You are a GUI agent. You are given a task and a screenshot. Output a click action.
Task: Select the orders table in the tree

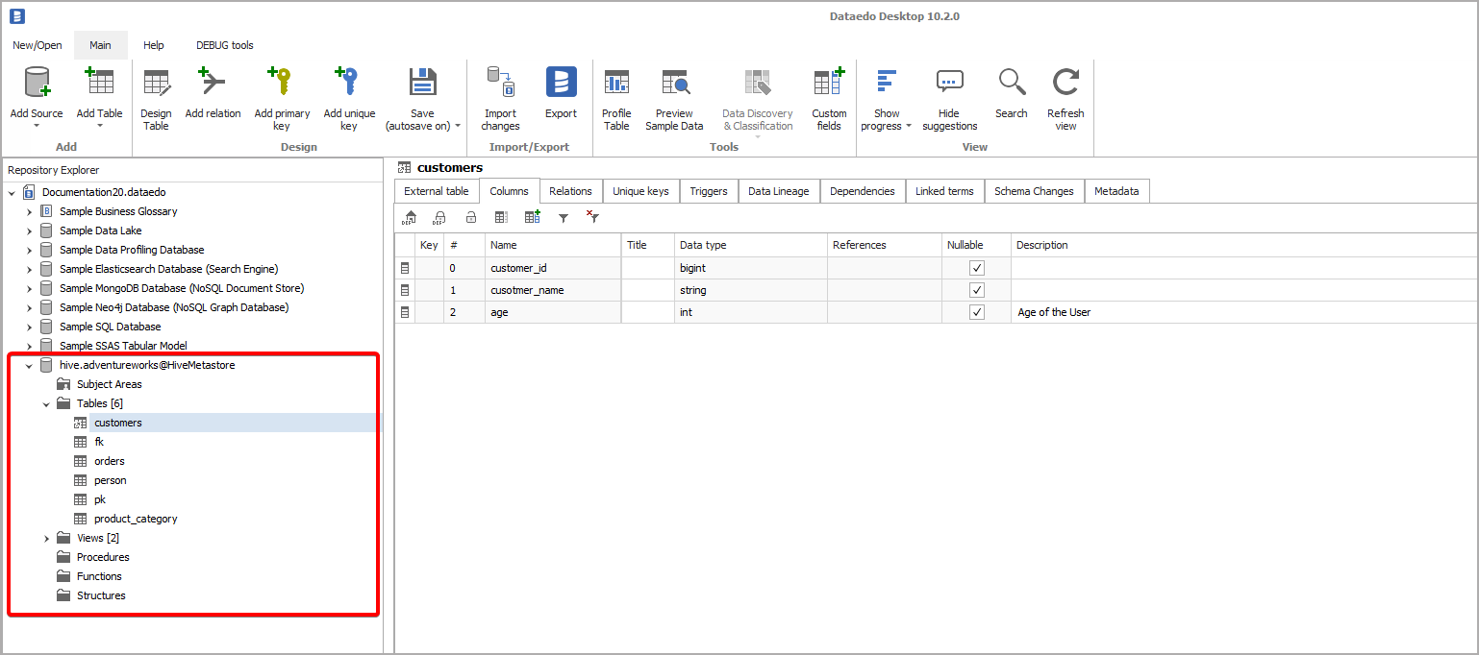[x=109, y=461]
